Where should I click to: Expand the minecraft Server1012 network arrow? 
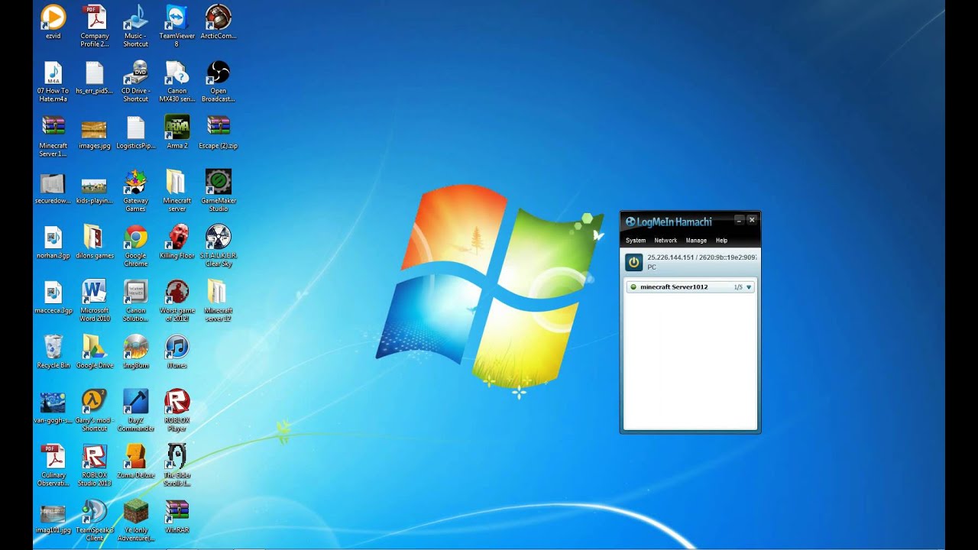click(749, 287)
